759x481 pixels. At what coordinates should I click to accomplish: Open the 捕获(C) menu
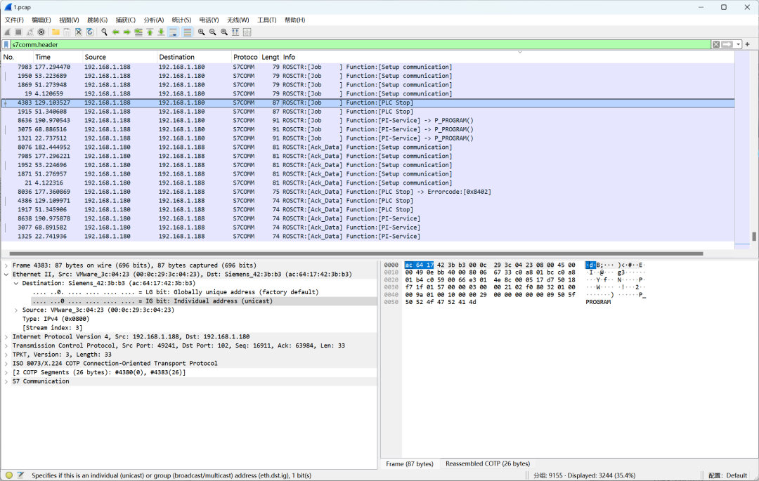(125, 20)
